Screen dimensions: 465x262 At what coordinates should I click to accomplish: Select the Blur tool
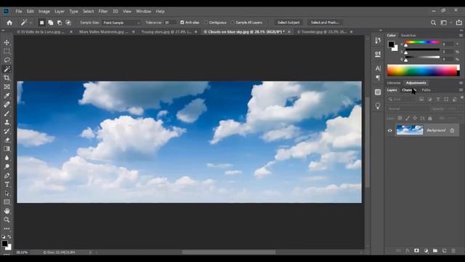(x=7, y=158)
